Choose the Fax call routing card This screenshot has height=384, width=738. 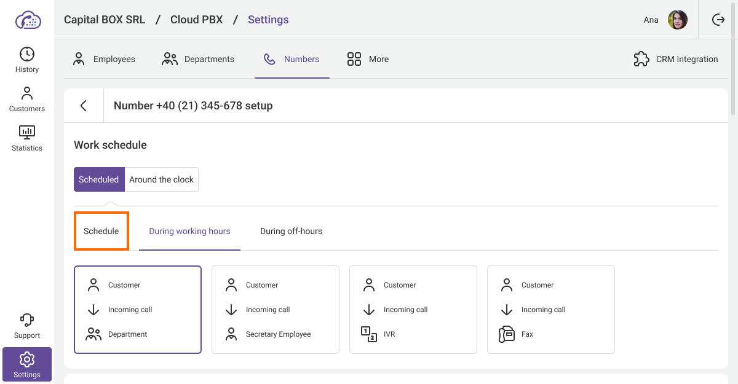(x=551, y=310)
